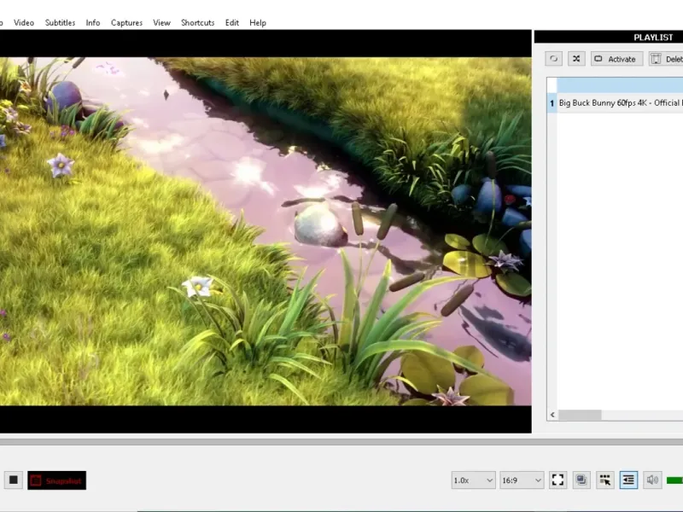Open the Video menu
Image resolution: width=683 pixels, height=512 pixels.
[24, 22]
